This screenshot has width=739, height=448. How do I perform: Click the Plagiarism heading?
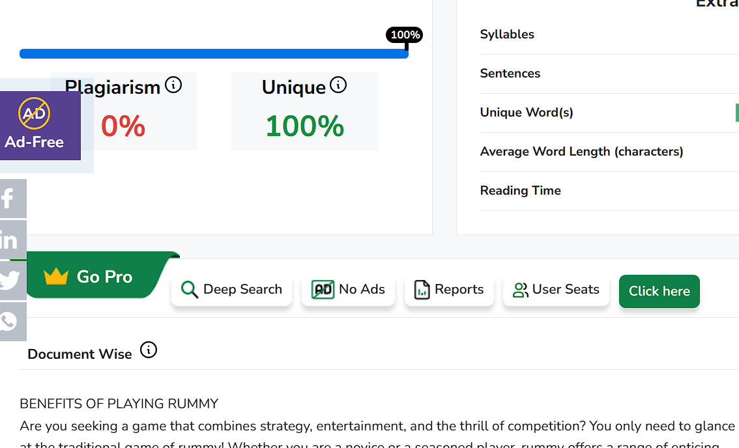click(113, 88)
